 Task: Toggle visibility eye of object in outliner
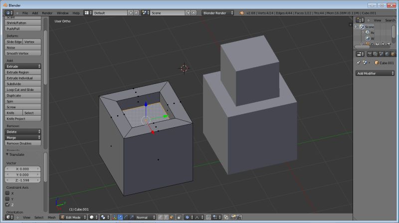coord(377,44)
